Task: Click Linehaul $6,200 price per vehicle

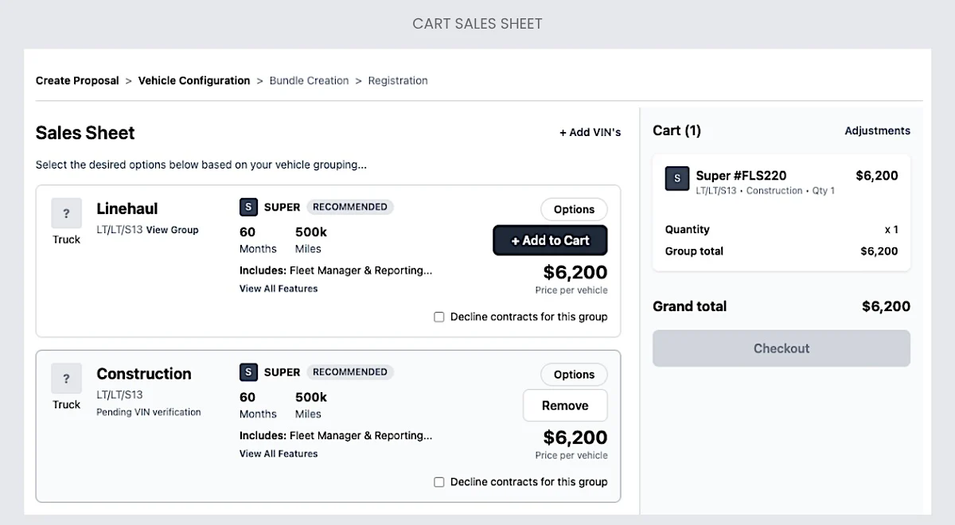Action: pos(575,273)
